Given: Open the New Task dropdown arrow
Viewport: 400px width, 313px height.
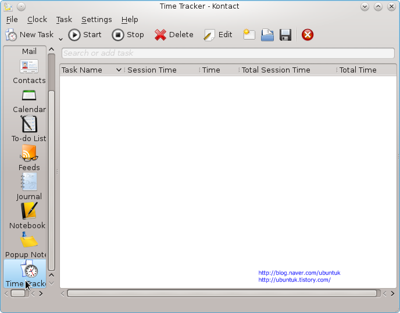Looking at the screenshot, I should pos(60,39).
